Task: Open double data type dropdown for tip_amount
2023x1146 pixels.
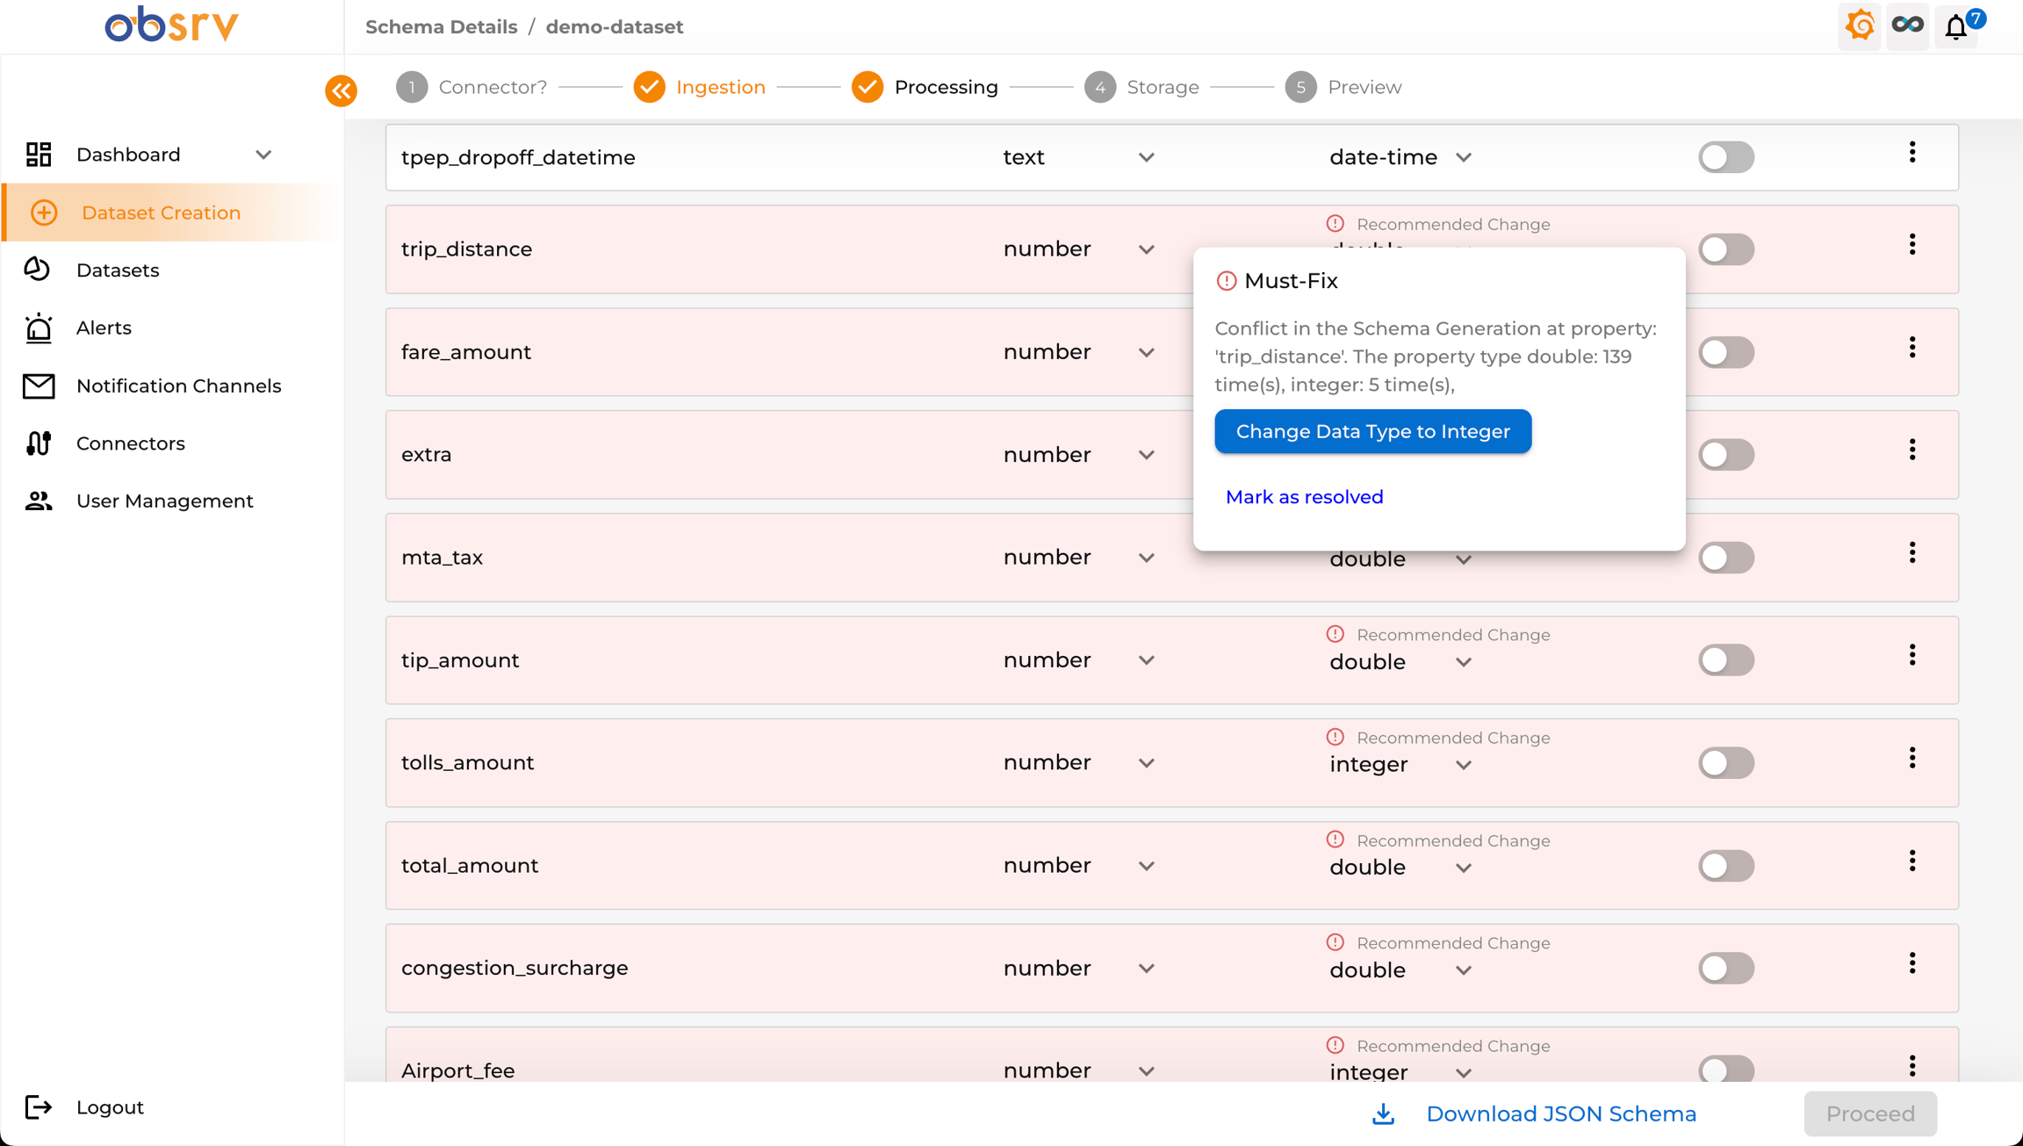Action: [x=1400, y=662]
